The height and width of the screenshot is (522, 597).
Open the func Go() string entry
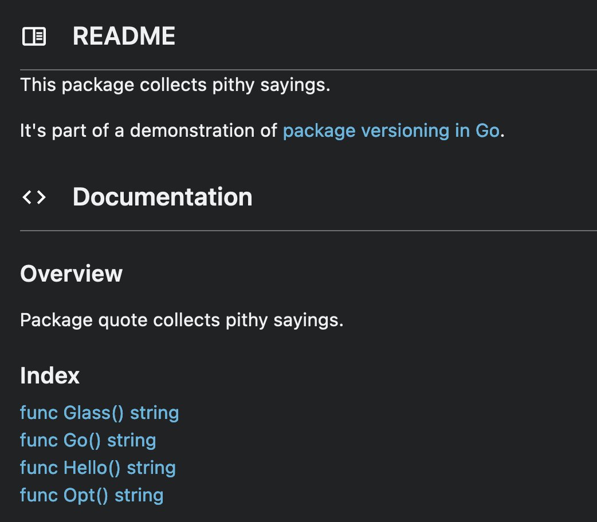pos(88,440)
